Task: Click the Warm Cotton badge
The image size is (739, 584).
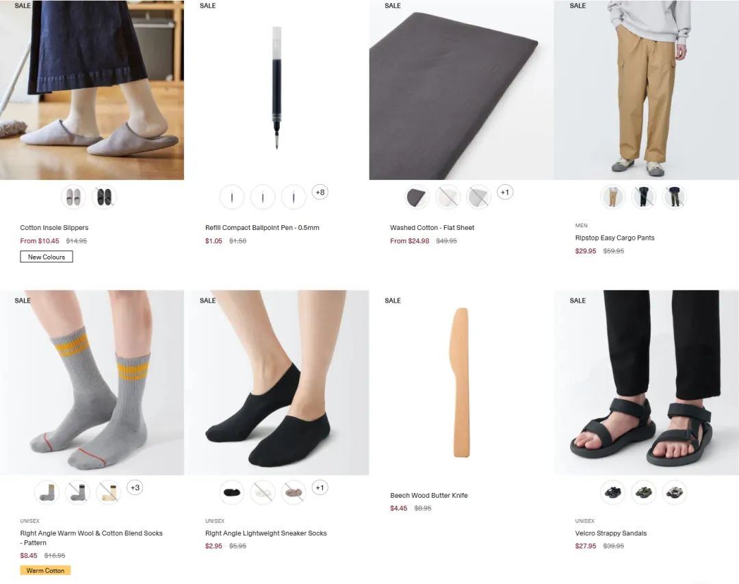Action: (x=45, y=570)
